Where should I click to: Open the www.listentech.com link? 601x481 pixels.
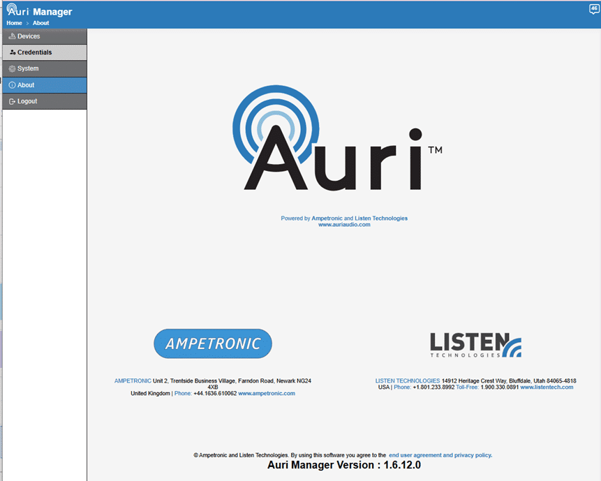point(547,387)
